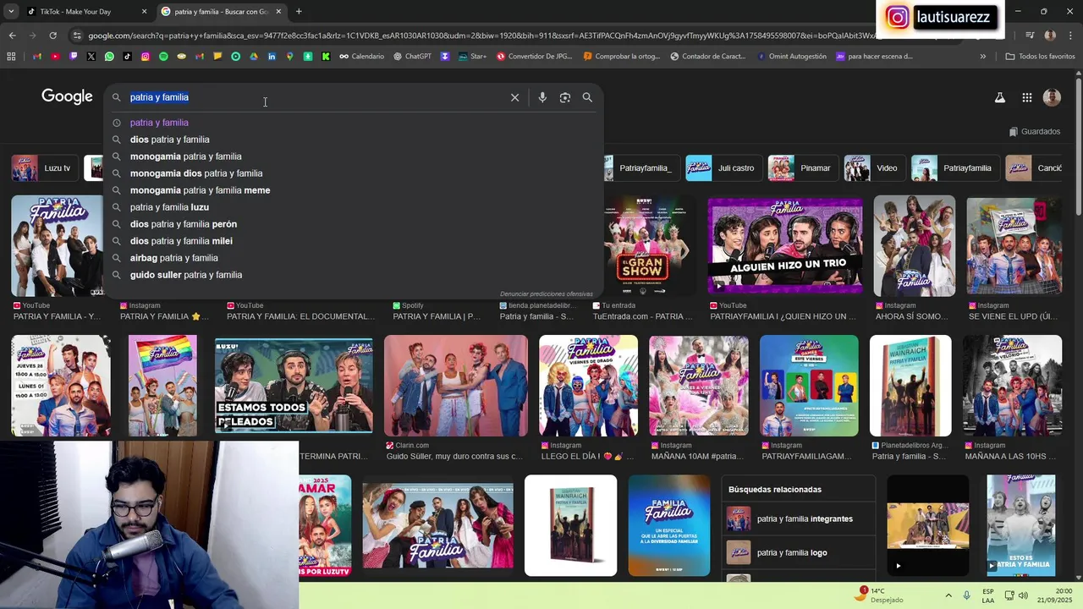Open Google Lens image search icon

(565, 97)
